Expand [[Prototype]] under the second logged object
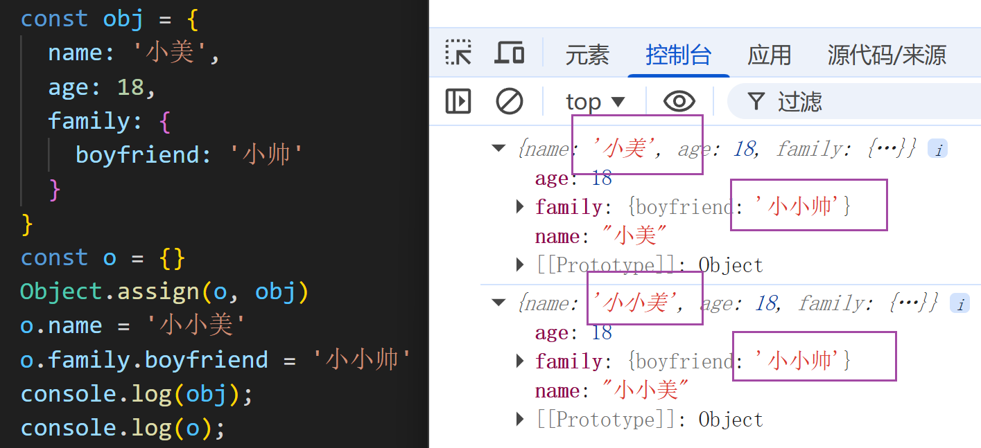 (x=521, y=420)
